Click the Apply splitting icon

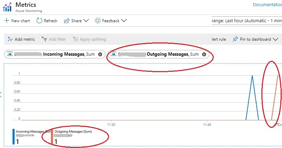(x=75, y=39)
